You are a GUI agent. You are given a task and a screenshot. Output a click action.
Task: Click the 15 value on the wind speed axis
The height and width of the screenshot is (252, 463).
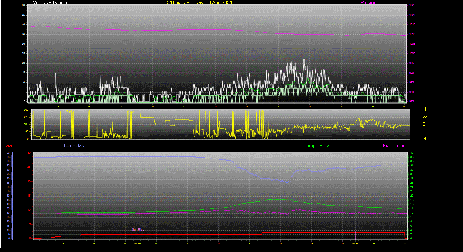pyautogui.click(x=23, y=73)
